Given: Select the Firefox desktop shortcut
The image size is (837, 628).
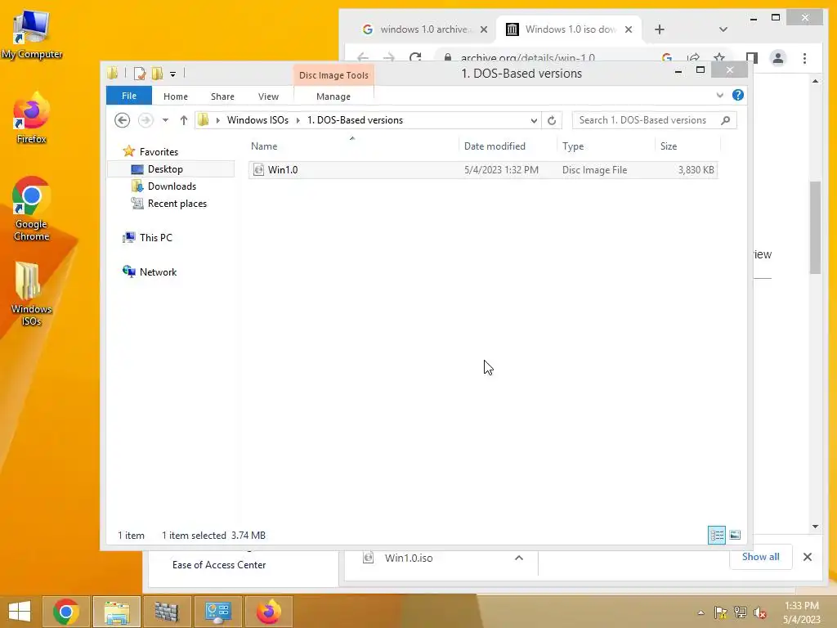Looking at the screenshot, I should (x=31, y=119).
